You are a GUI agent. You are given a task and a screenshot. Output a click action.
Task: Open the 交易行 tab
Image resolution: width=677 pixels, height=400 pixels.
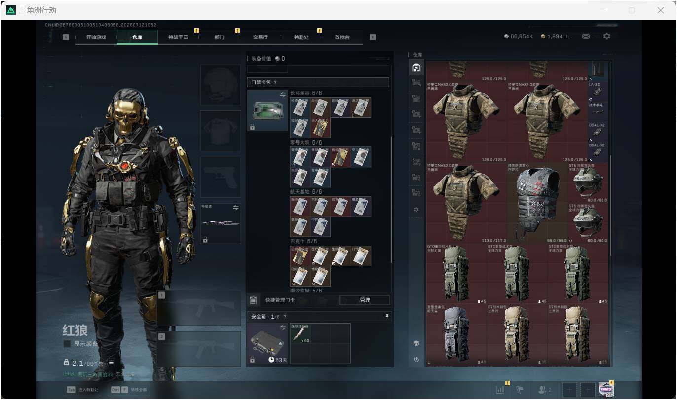(260, 37)
